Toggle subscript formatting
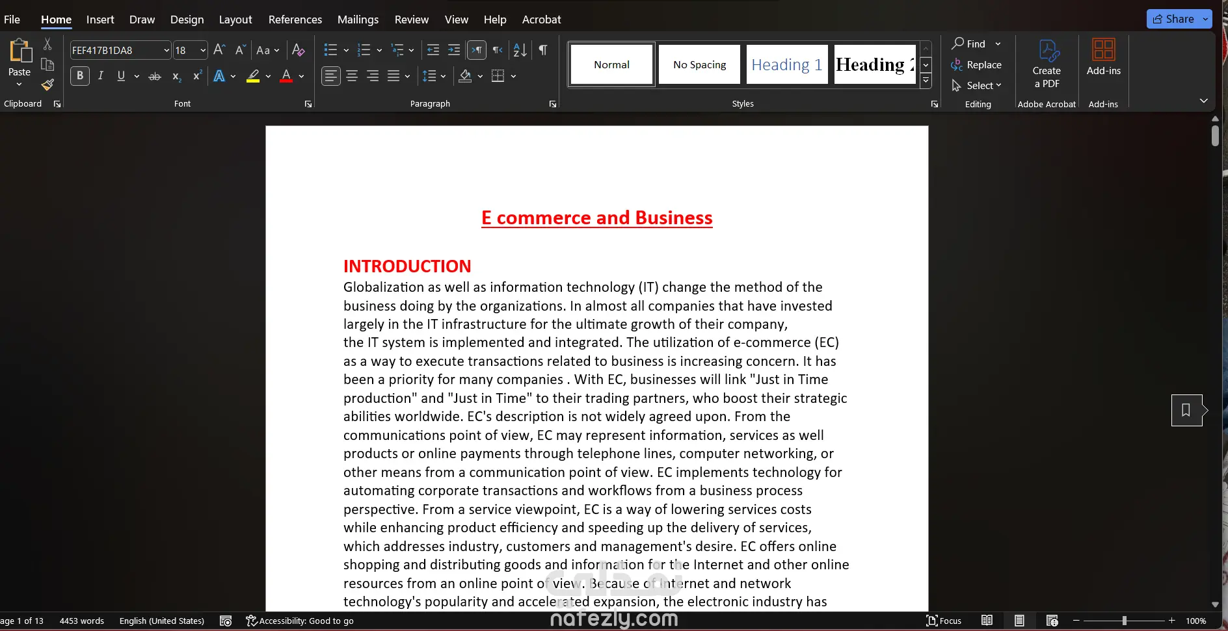1228x631 pixels. coord(176,76)
